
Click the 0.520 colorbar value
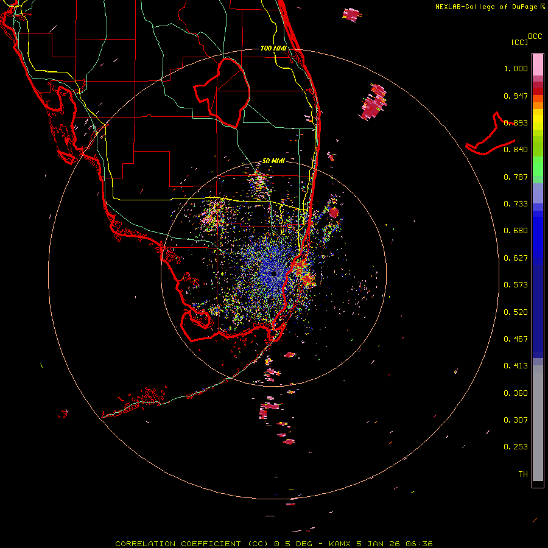click(x=516, y=312)
